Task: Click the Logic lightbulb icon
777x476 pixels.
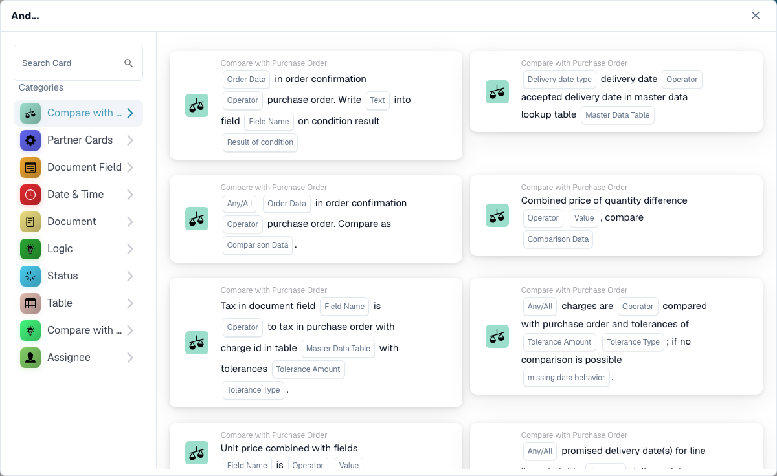Action: [30, 249]
